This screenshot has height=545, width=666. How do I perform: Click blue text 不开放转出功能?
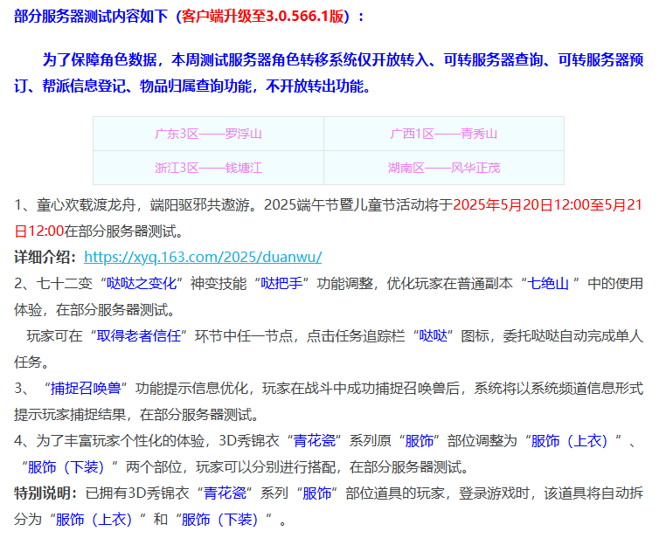pyautogui.click(x=315, y=86)
